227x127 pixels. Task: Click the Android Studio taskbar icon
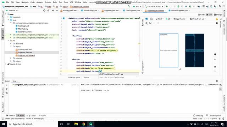[x=91, y=124]
